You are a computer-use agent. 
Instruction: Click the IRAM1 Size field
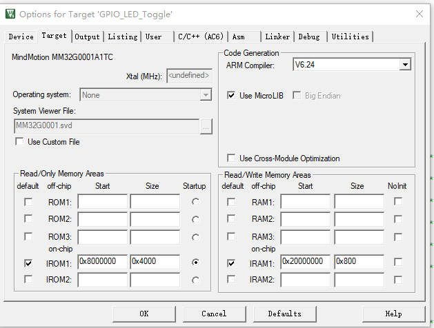(359, 263)
